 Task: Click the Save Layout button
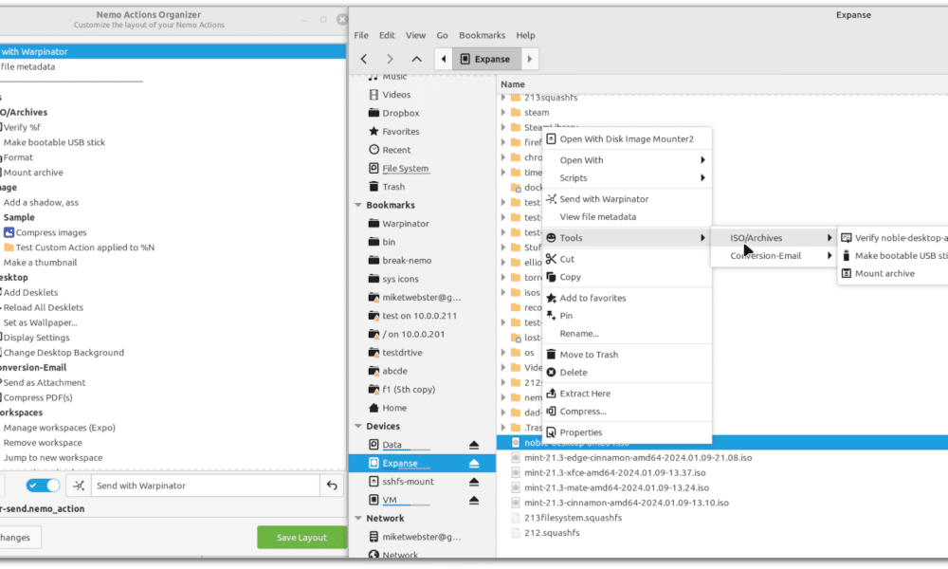point(301,538)
